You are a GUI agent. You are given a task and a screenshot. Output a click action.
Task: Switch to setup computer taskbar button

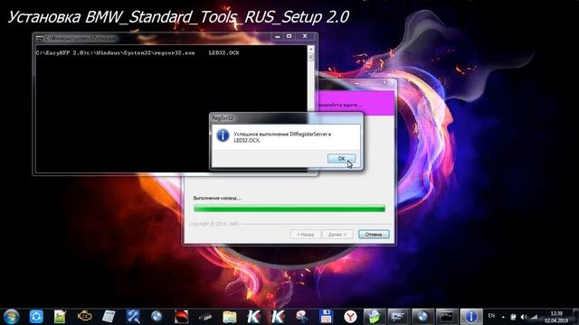[398, 317]
